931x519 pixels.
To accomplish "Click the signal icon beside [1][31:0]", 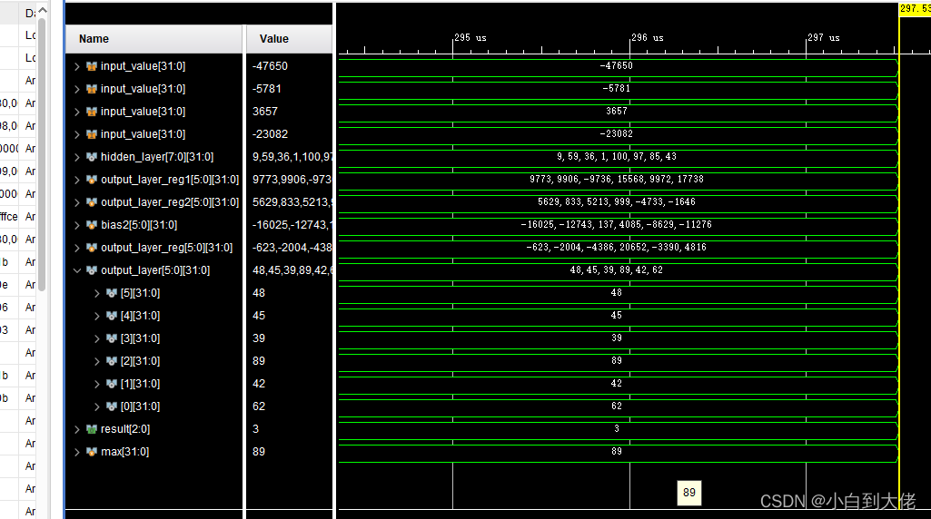I will [x=111, y=384].
